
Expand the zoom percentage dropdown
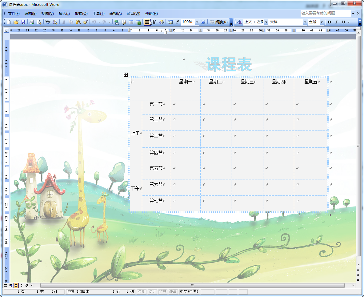pyautogui.click(x=197, y=22)
